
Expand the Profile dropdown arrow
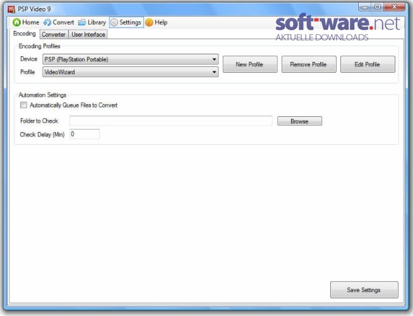[x=215, y=72]
